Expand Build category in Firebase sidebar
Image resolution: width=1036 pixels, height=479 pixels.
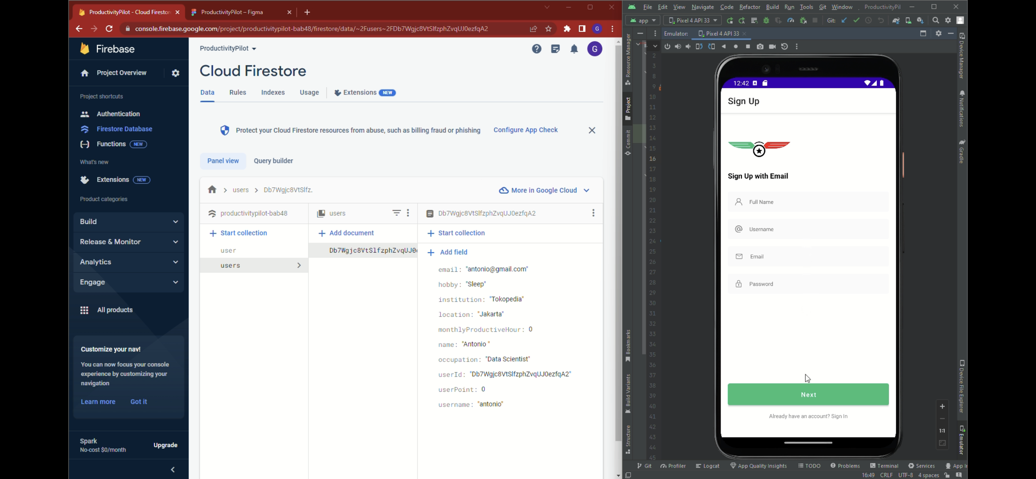click(x=128, y=222)
